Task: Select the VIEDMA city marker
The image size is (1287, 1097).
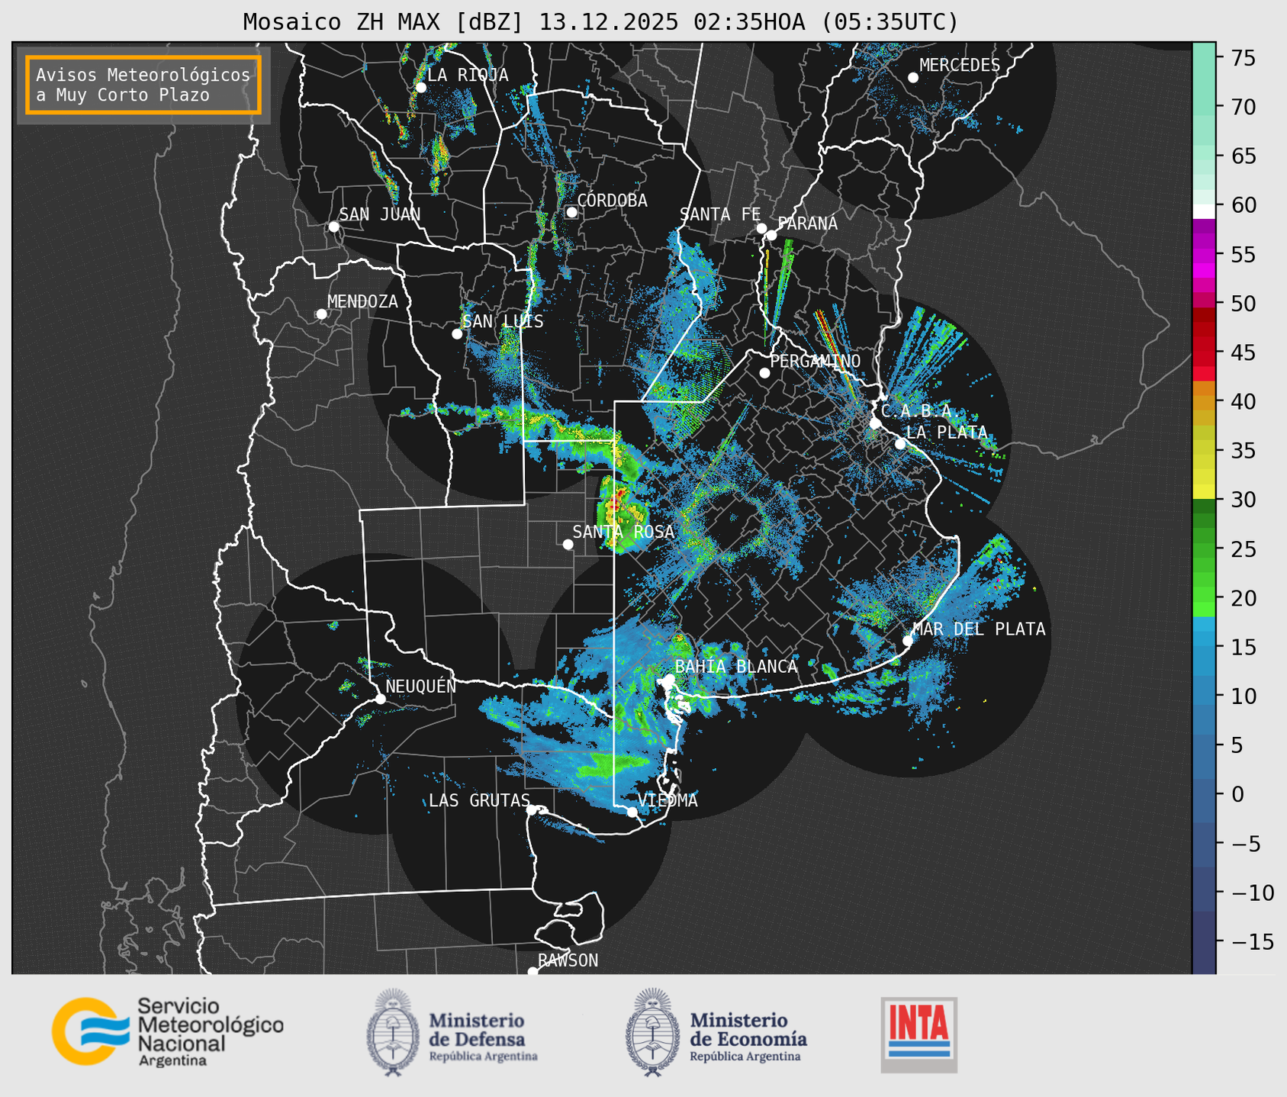Action: (632, 812)
